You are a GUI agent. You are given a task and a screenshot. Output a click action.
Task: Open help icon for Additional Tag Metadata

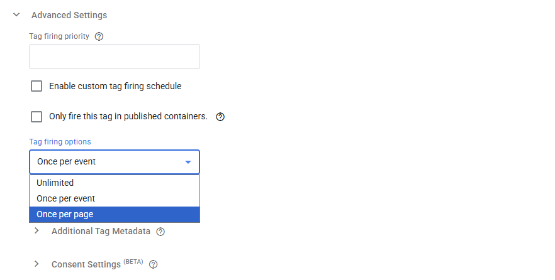tap(160, 232)
